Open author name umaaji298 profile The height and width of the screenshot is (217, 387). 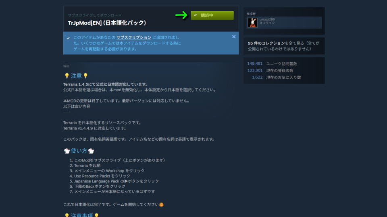click(267, 19)
